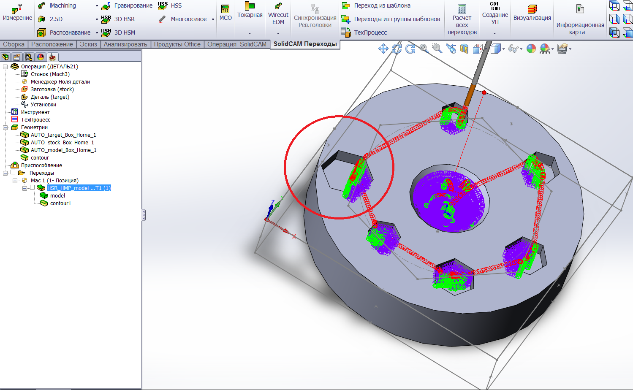Switch to the Сборка tab

click(x=14, y=44)
